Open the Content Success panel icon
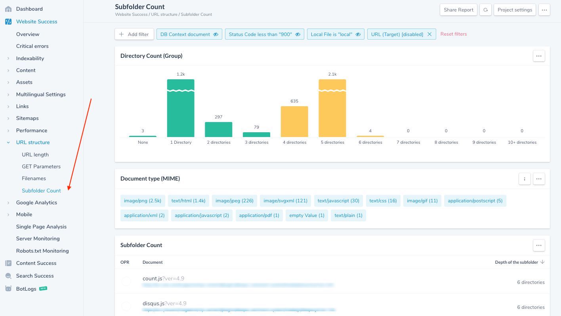 coord(8,263)
